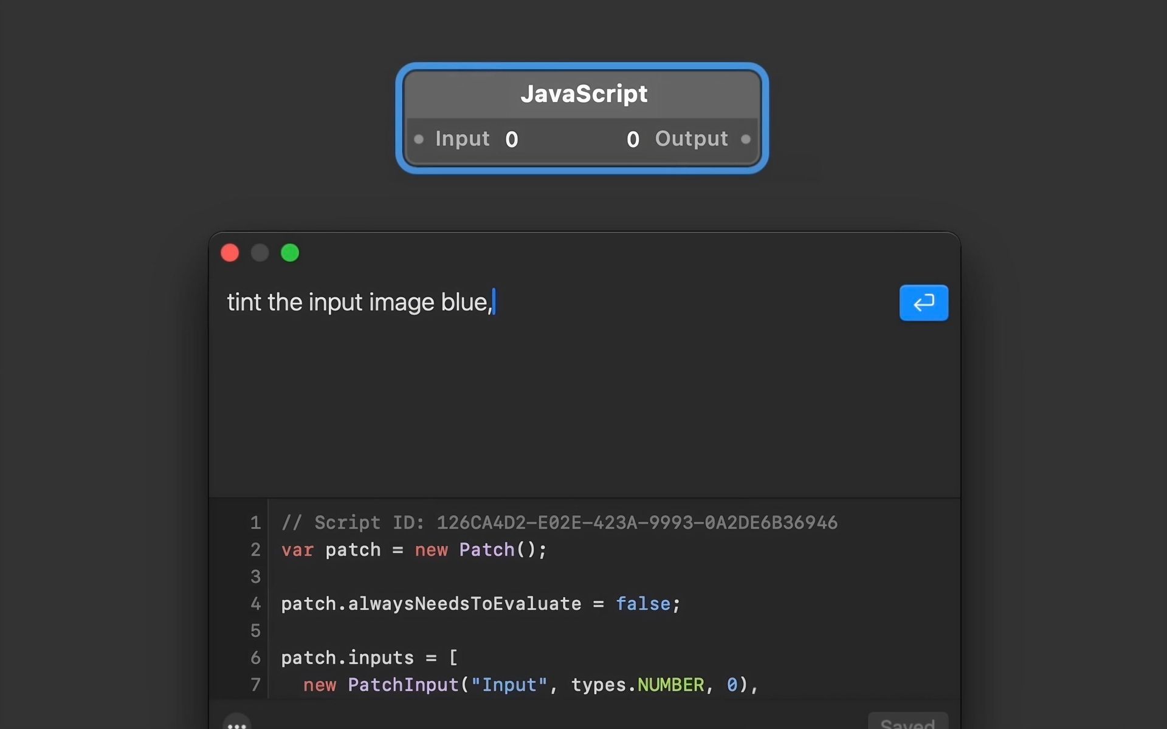Click the Output label on the node
Image resolution: width=1167 pixels, height=729 pixels.
(x=691, y=139)
